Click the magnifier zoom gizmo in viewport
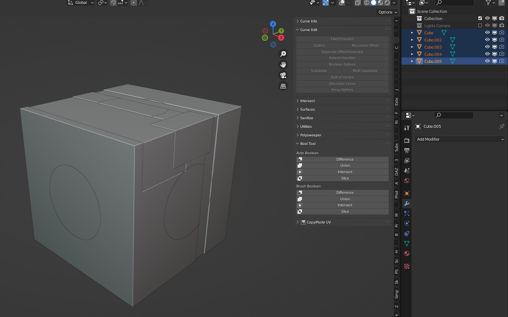This screenshot has width=508, height=317. pyautogui.click(x=283, y=54)
